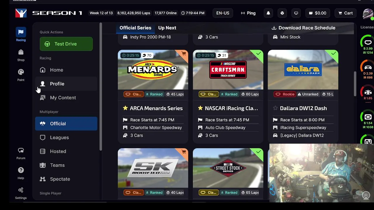Click the sports car license D 2.39 badge
Screen dimensions: 374x210
tap(368, 70)
